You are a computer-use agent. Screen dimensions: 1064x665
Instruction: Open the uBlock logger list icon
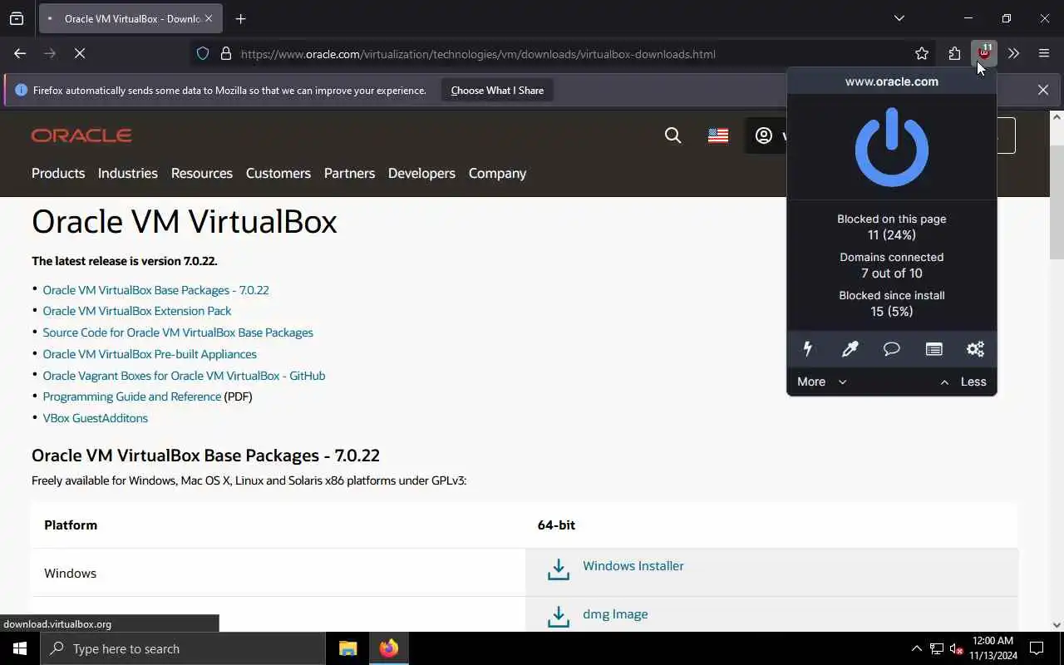[x=933, y=349]
